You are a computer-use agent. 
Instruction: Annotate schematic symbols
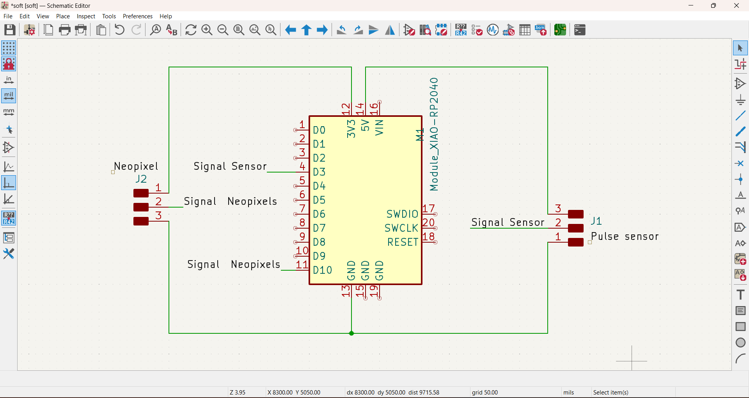click(461, 30)
